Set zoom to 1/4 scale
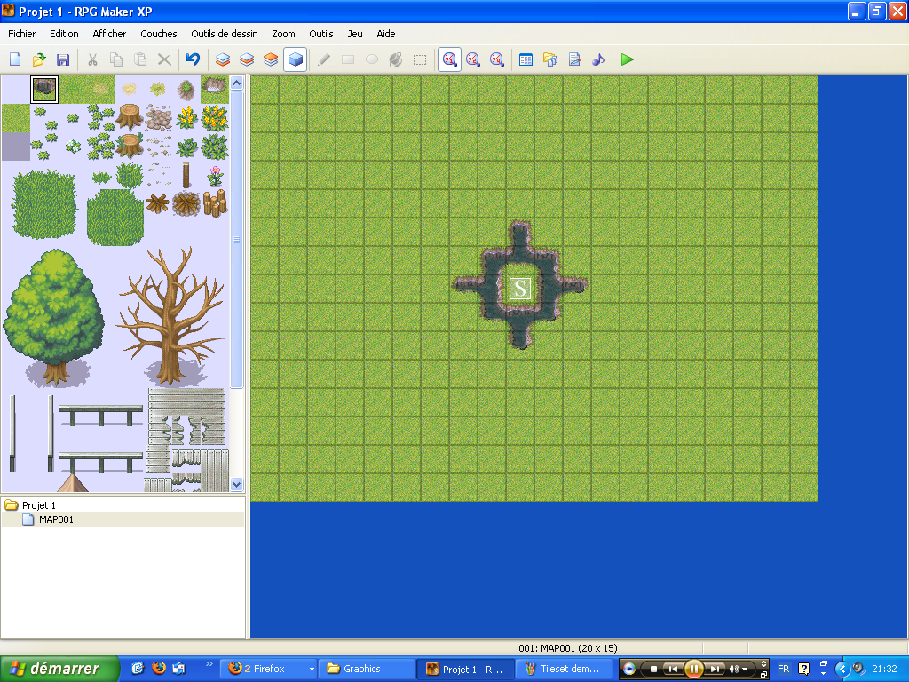Image resolution: width=909 pixels, height=682 pixels. 497,59
